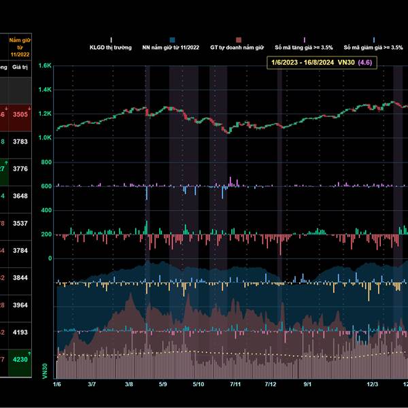Click the vertical VN30 axis label

[x=45, y=371]
